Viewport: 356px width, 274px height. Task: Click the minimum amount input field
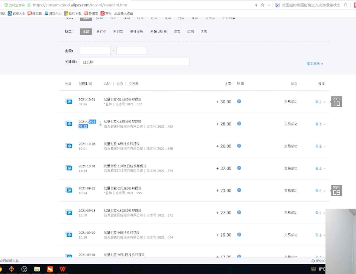pyautogui.click(x=95, y=51)
